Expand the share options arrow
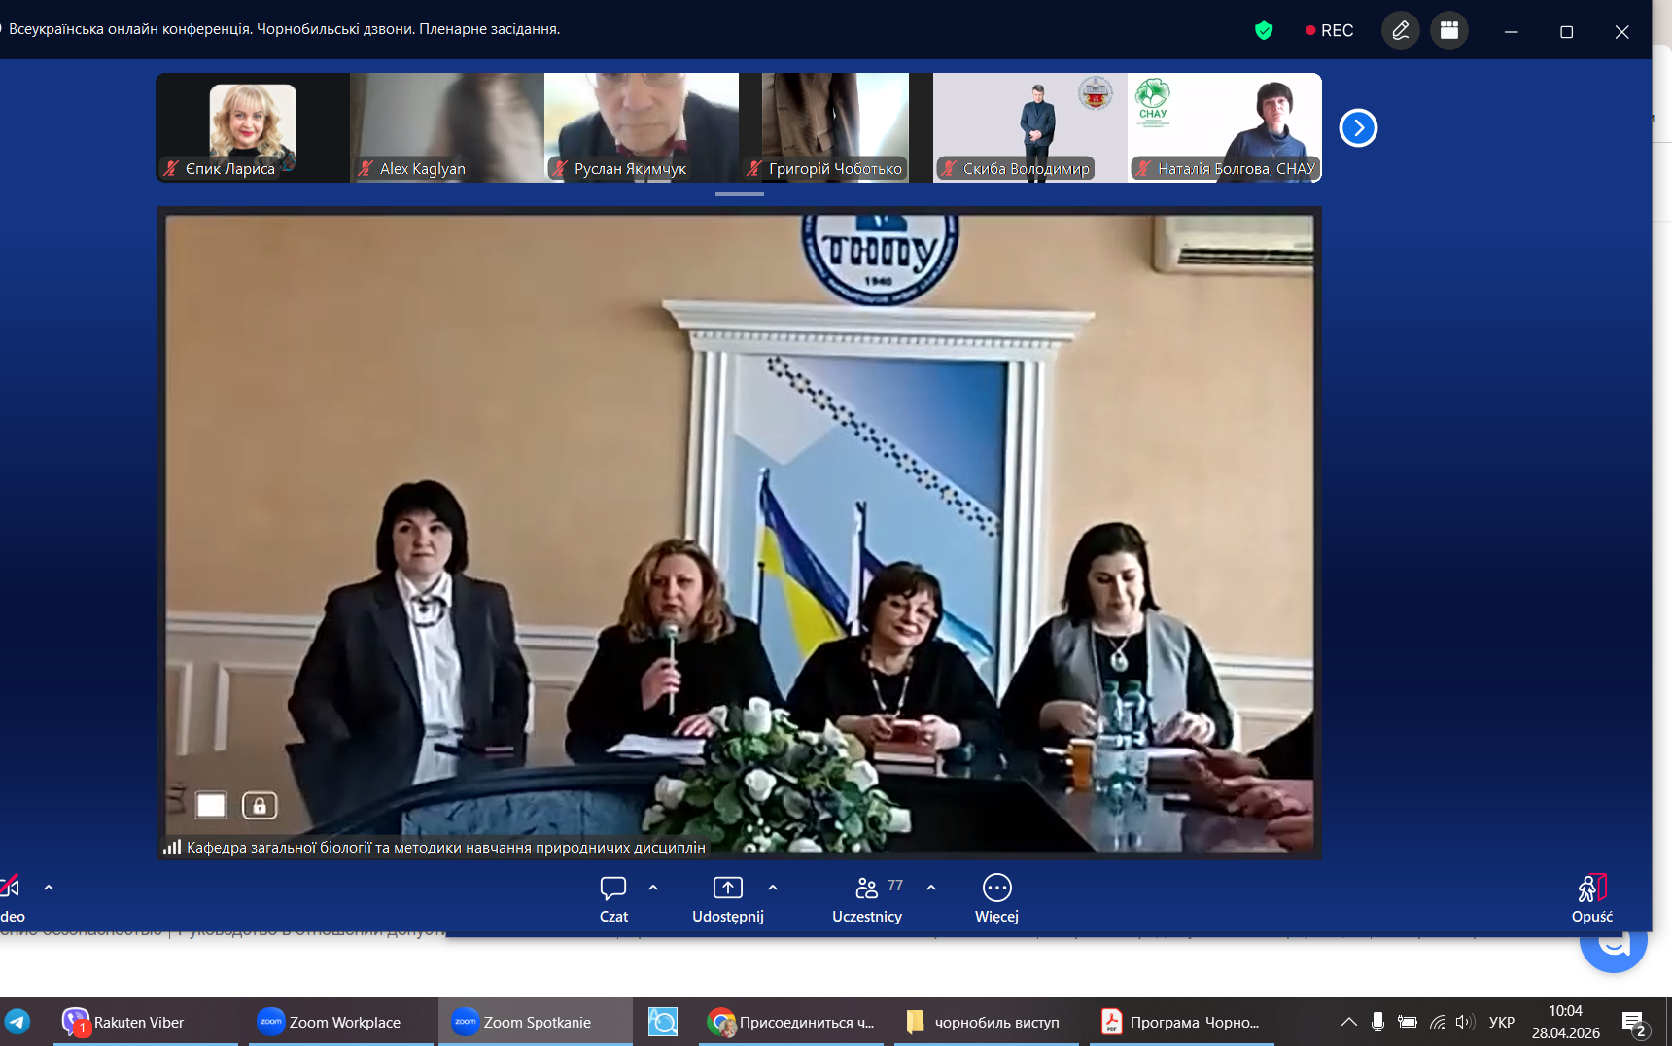The width and height of the screenshot is (1672, 1046). point(773,888)
